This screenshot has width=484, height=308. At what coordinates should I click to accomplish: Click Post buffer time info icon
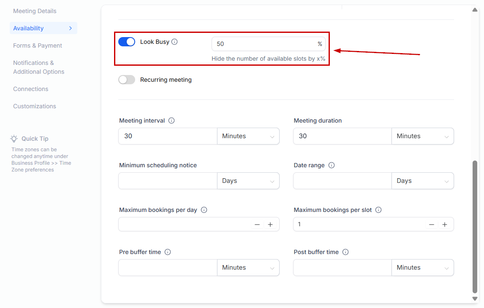coord(345,252)
